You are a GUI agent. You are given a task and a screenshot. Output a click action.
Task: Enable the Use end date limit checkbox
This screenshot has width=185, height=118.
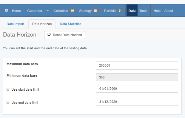pos(8,102)
